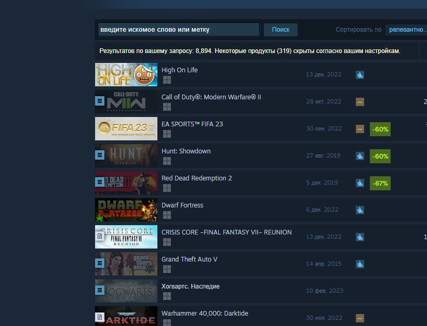Click the Windows platform icon under Red Dead Redemption 2
The image size is (427, 326).
(x=167, y=188)
